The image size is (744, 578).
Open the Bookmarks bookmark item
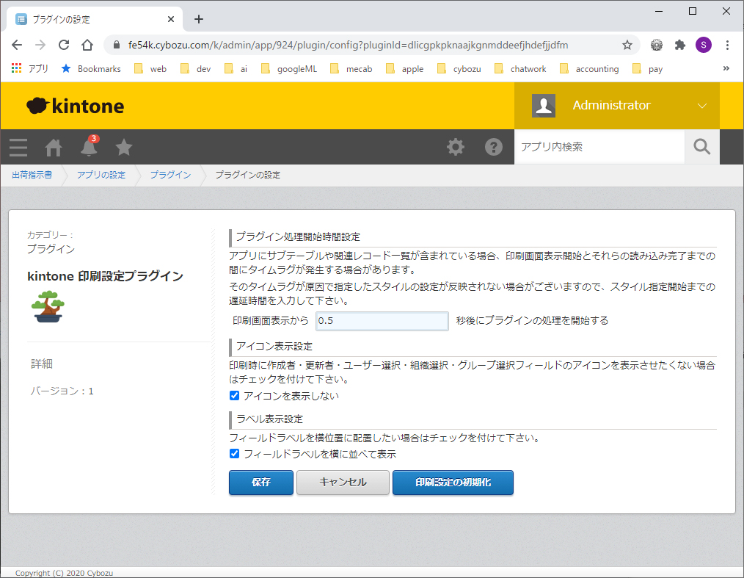(x=91, y=69)
